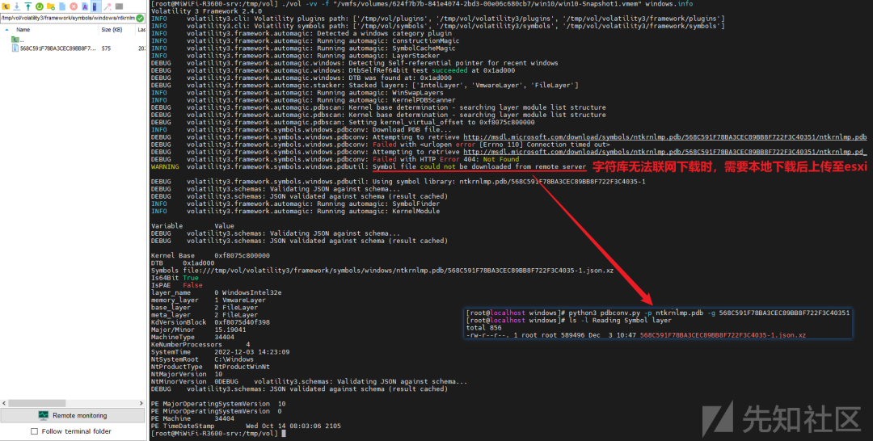Click the 'SystemTime 2022-12-03 14:23:09' line

coord(220,352)
